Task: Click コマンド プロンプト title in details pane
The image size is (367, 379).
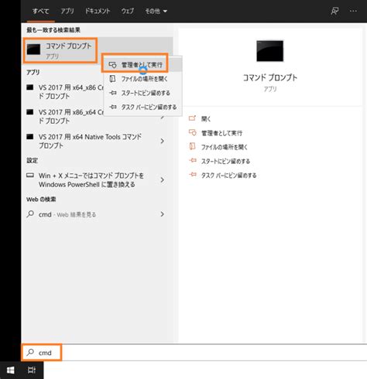Action: click(270, 77)
